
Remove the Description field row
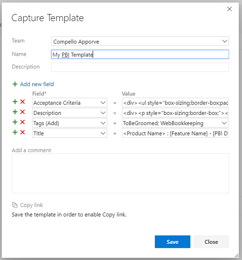tap(22, 112)
